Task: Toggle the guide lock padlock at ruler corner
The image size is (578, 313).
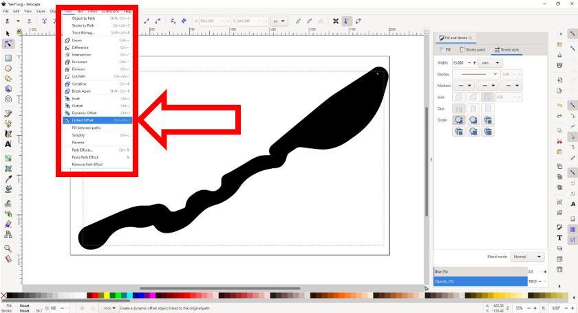Action: (19, 32)
